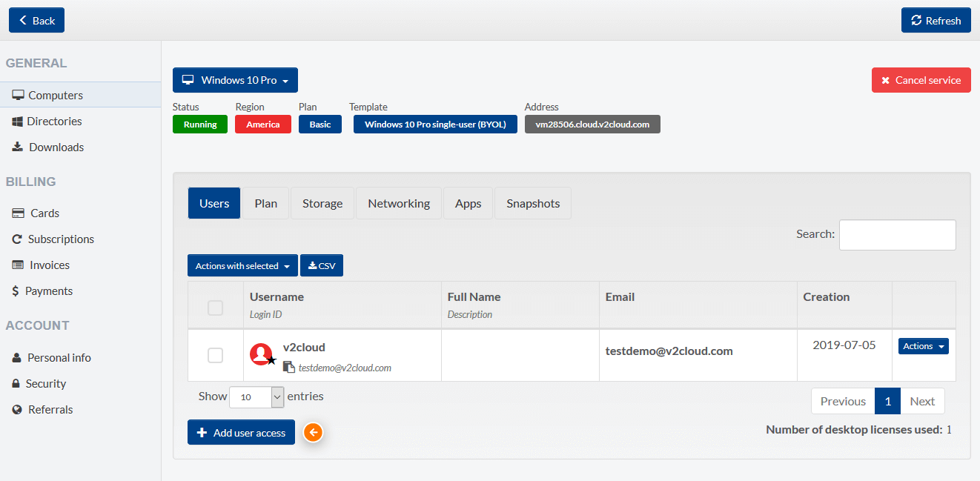Click the vm28506.cloud.v2cloud.com address badge
This screenshot has width=980, height=481.
coord(592,124)
